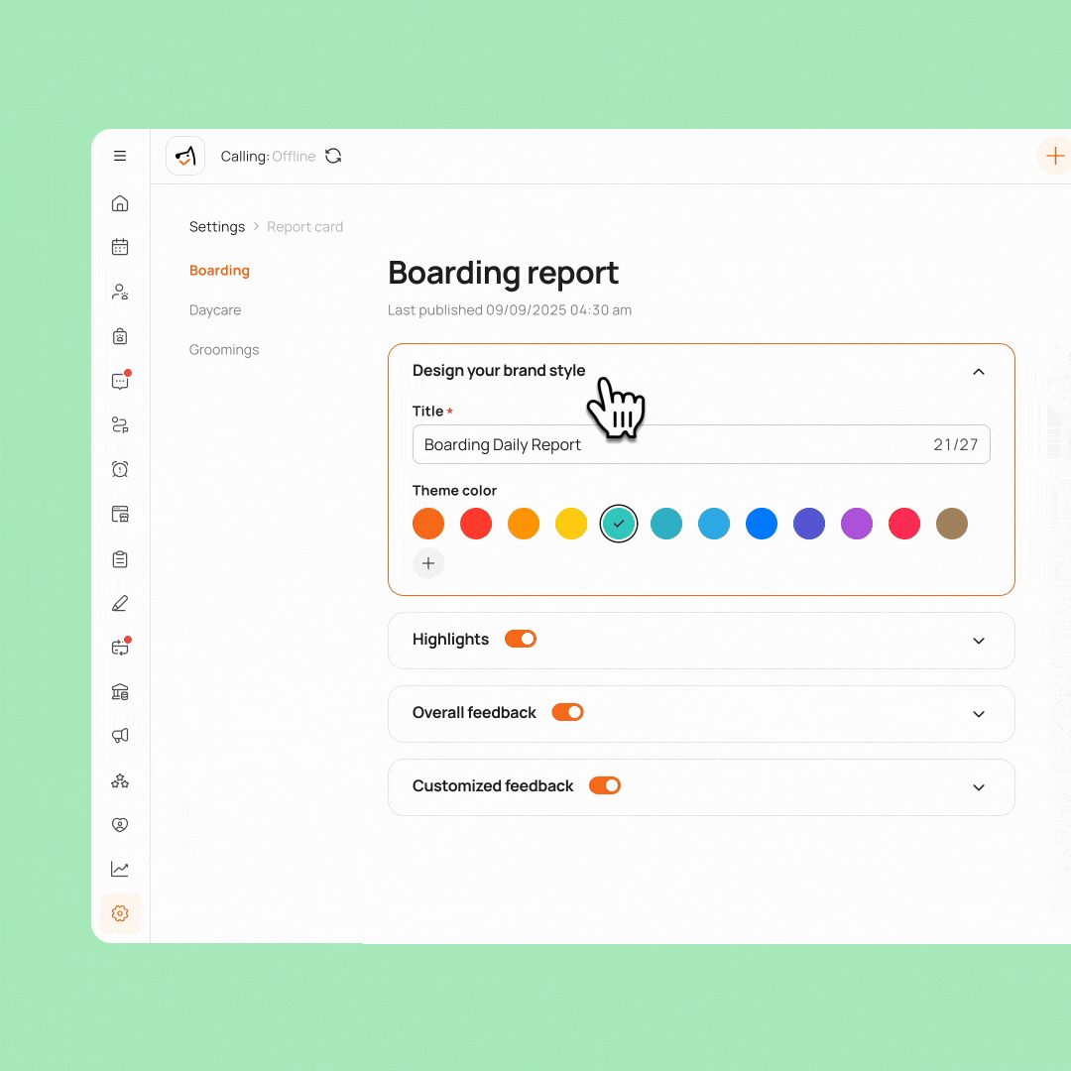Switch to the Daycare report tab
The width and height of the screenshot is (1071, 1071).
click(215, 310)
